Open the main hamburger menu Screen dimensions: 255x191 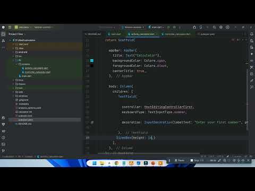pyautogui.click(x=10, y=27)
